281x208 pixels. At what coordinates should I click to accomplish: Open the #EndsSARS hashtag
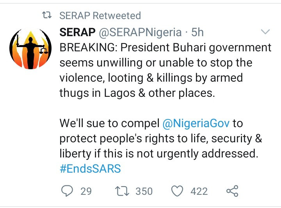tap(90, 168)
